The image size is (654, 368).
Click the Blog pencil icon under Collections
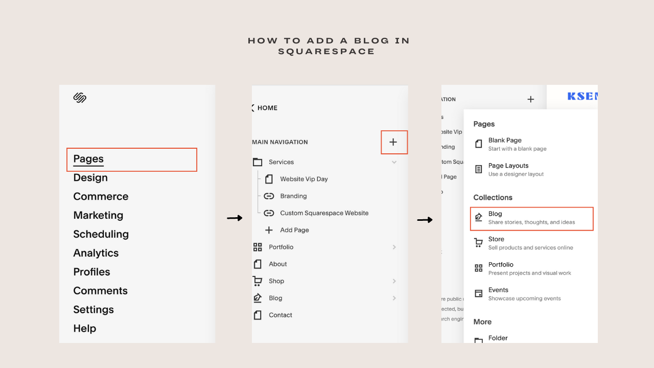pyautogui.click(x=478, y=217)
